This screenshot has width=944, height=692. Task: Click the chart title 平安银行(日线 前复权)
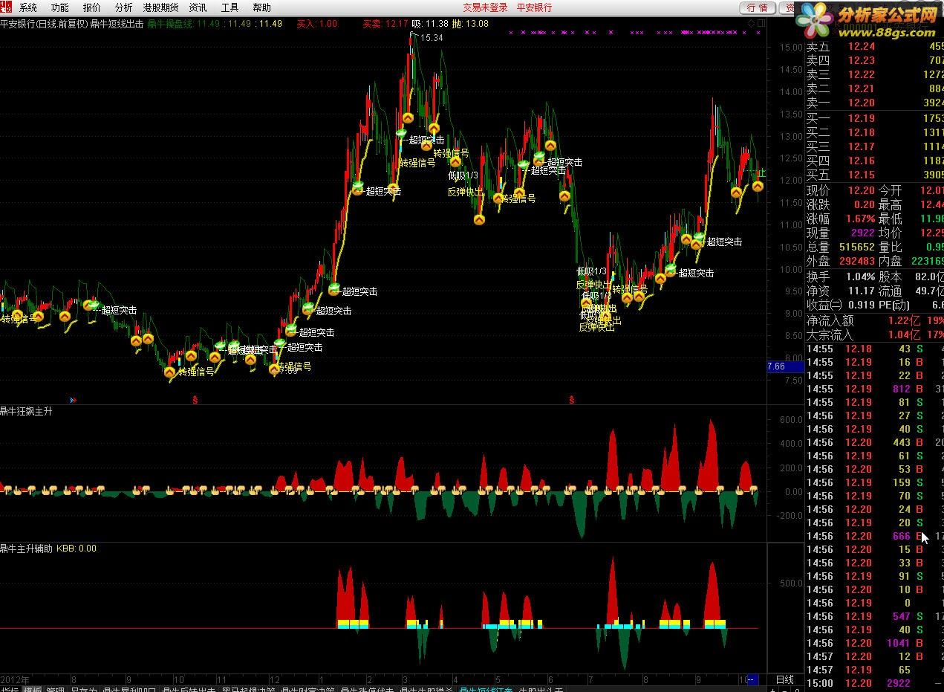[44, 24]
